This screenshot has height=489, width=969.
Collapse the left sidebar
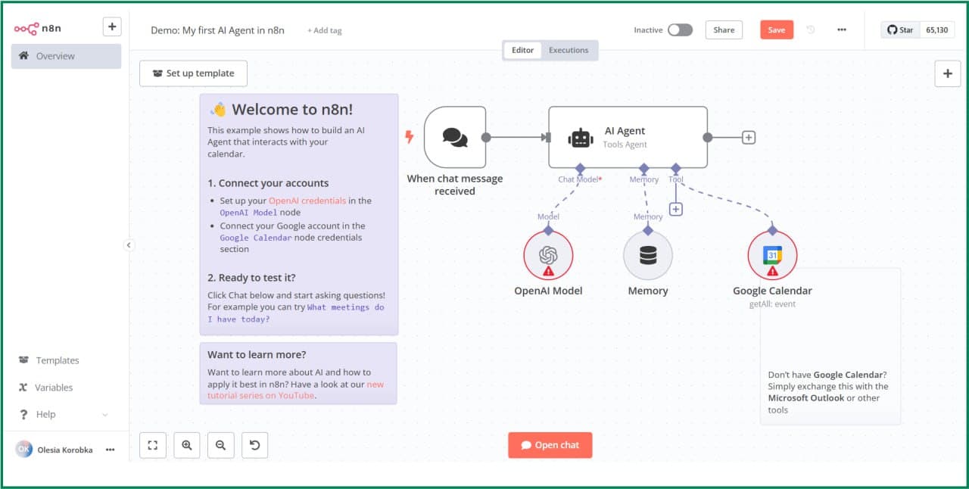coord(129,244)
